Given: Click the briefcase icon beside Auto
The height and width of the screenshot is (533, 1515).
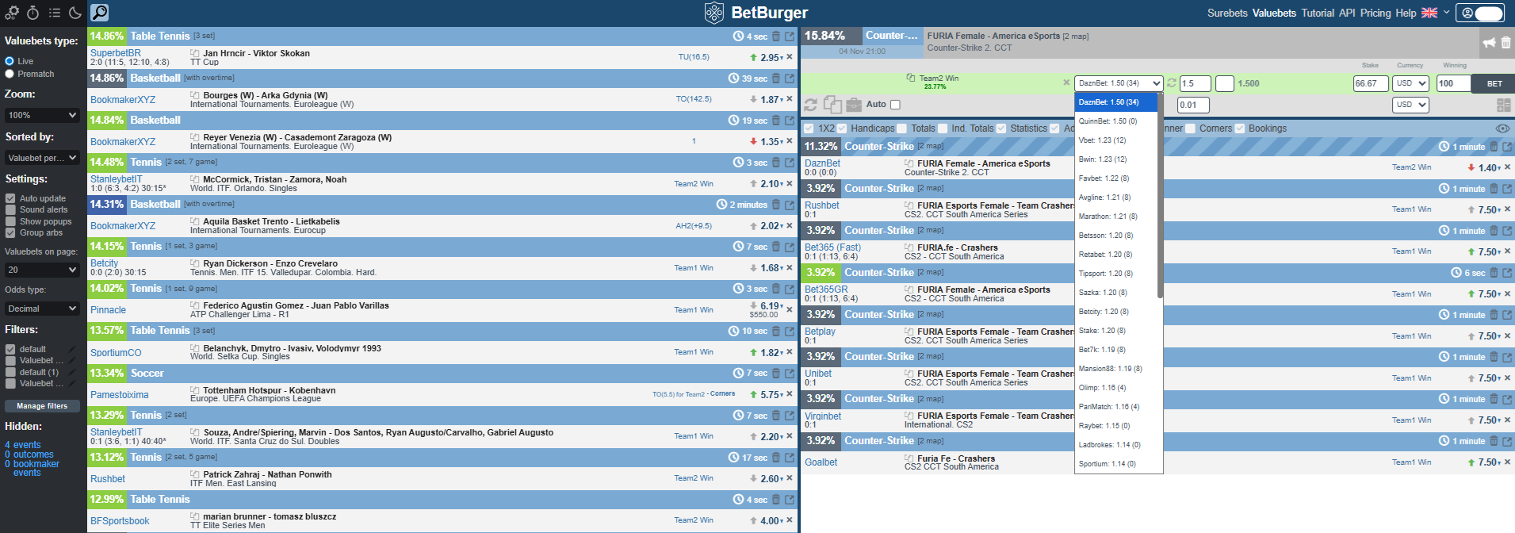Looking at the screenshot, I should (x=854, y=105).
